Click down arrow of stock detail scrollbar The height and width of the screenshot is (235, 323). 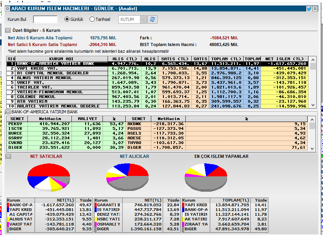click(x=312, y=148)
